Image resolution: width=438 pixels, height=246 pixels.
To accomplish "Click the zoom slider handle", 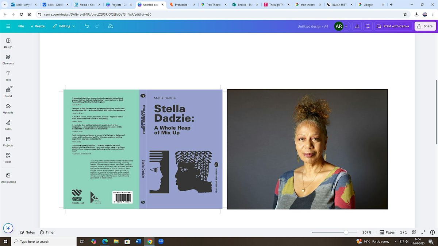I will click(346, 233).
